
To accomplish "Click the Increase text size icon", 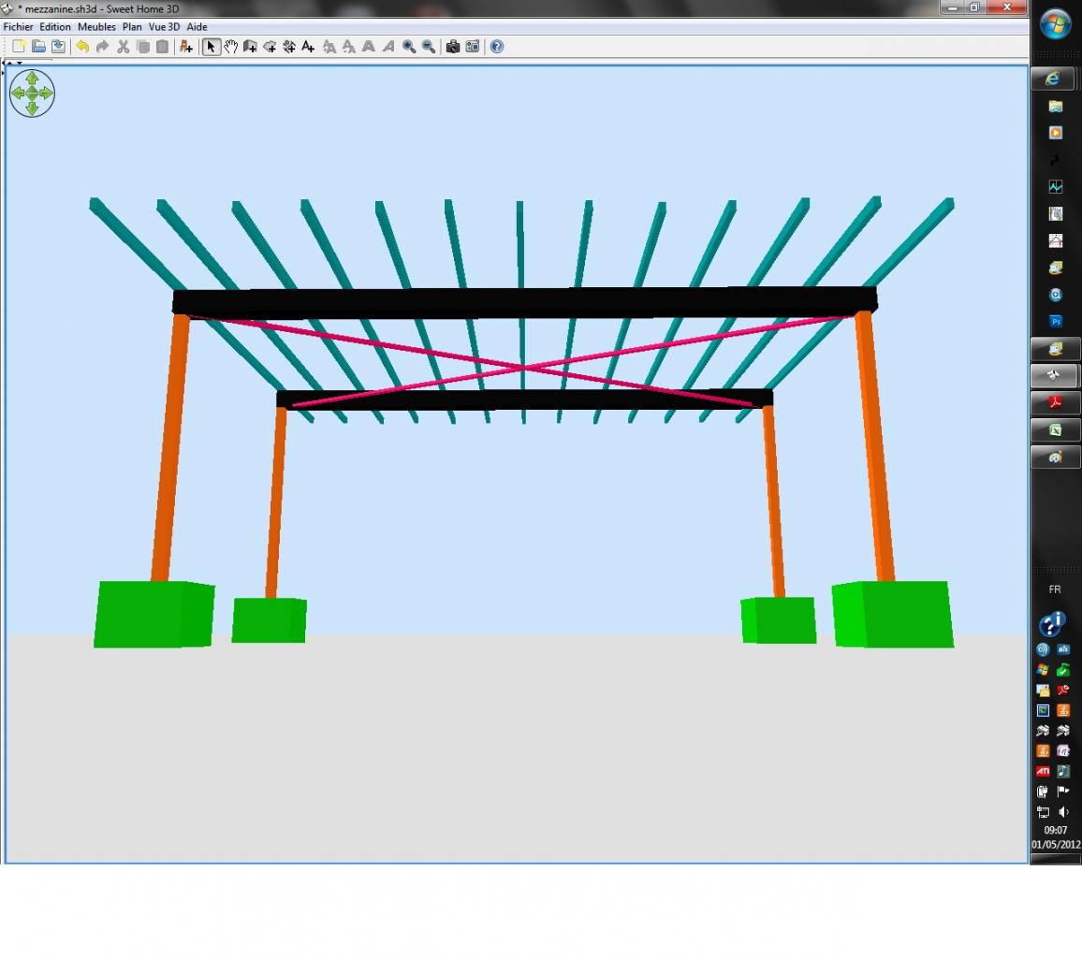I will (x=329, y=47).
